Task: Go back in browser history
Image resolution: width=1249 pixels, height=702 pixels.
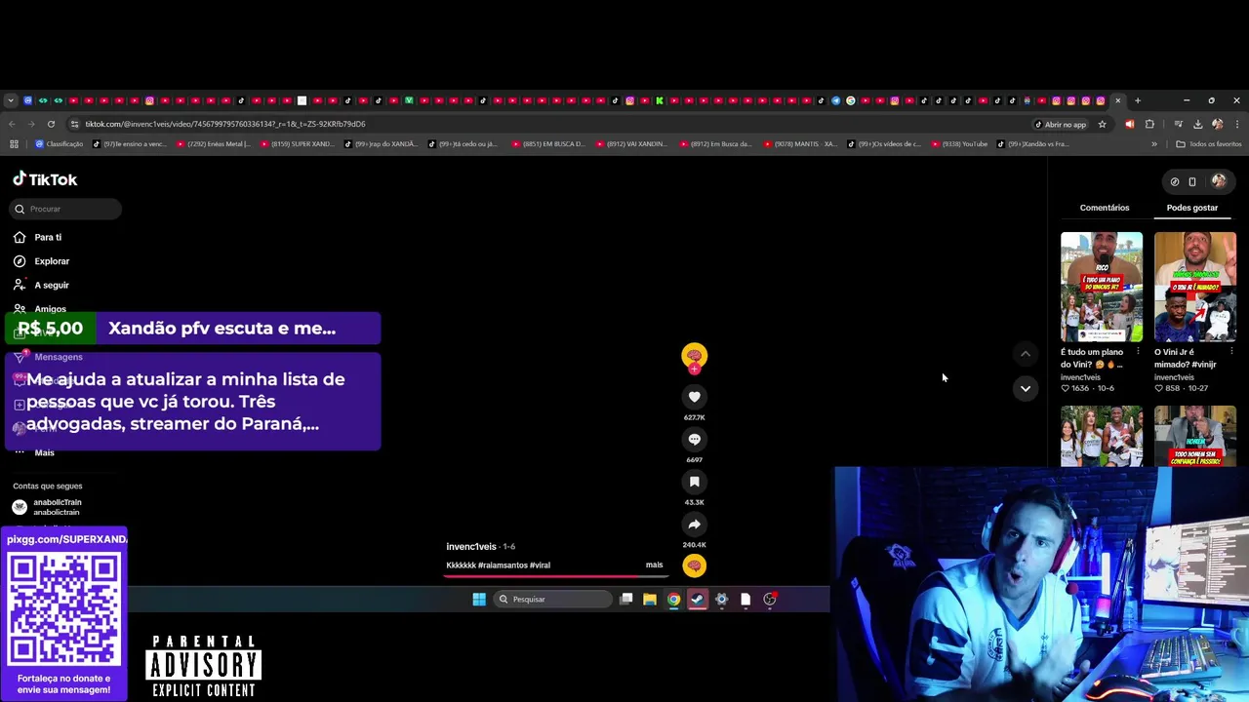Action: [x=12, y=124]
